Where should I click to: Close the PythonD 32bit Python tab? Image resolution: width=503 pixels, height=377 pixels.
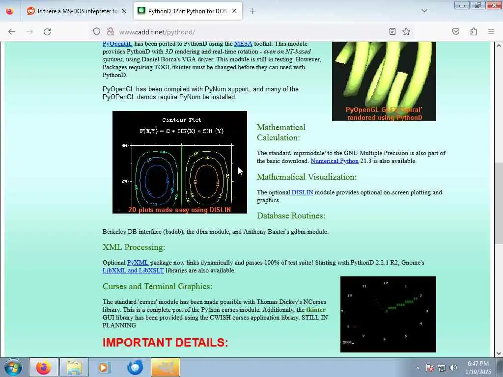pyautogui.click(x=234, y=11)
